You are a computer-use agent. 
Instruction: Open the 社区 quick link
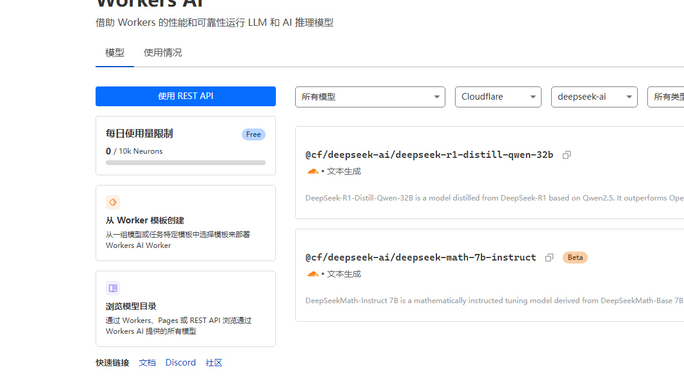[x=214, y=363]
